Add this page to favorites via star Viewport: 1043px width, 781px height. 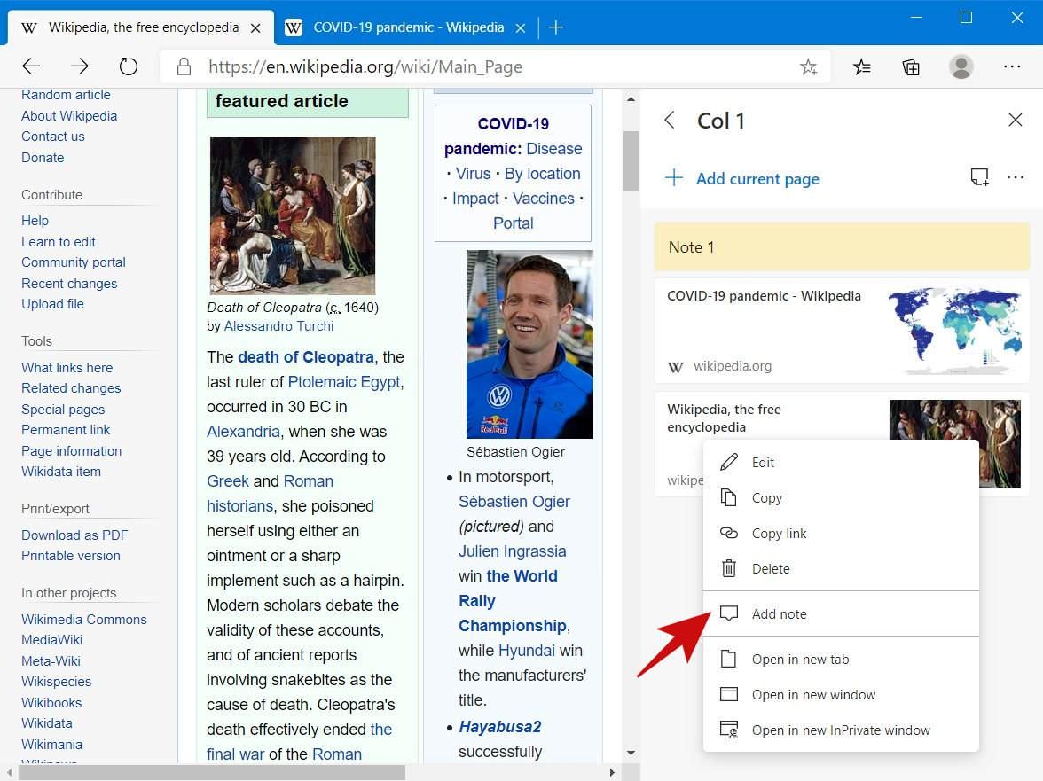click(x=808, y=66)
